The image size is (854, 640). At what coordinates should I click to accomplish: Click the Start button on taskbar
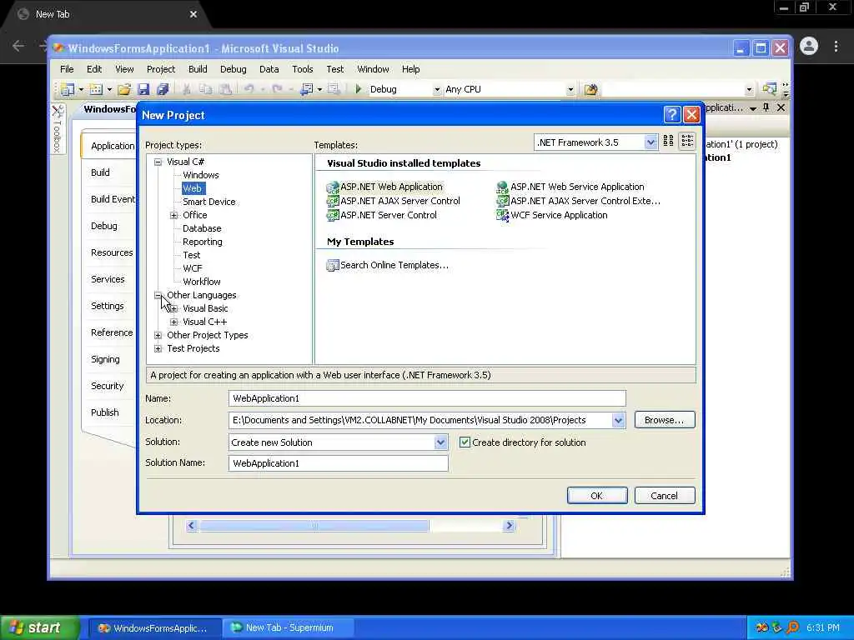39,627
